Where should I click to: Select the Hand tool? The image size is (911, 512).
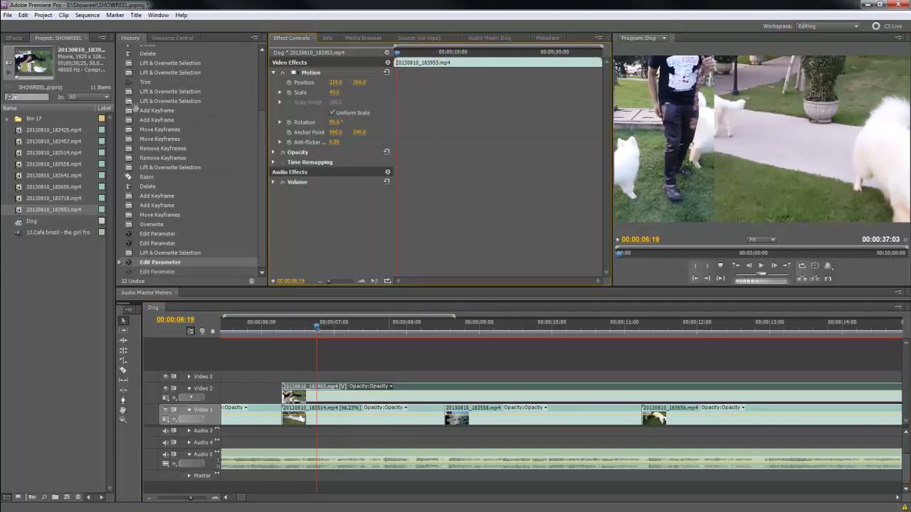coord(123,410)
